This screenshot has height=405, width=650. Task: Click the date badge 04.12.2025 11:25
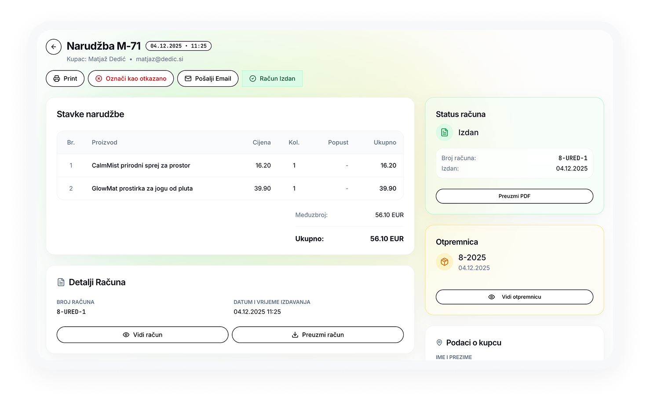(x=178, y=46)
